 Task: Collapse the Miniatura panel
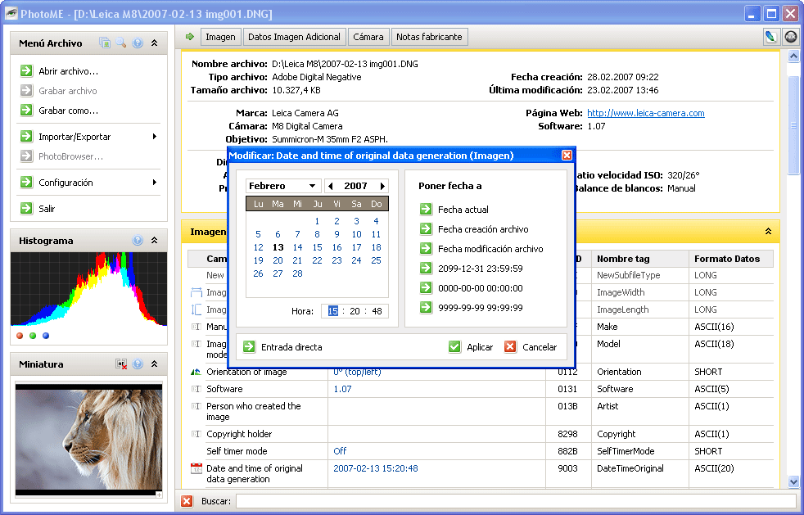point(155,364)
